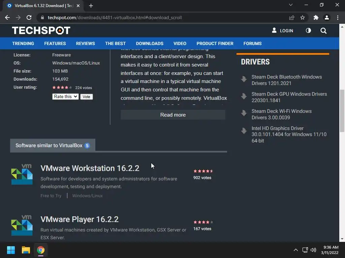Viewport: 345px width, 258px height.
Task: Open the FORUMS menu
Action: pyautogui.click(x=252, y=43)
